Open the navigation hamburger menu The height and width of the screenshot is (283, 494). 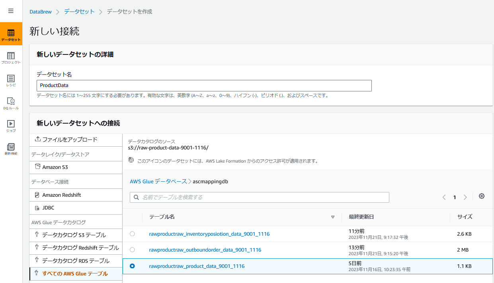11,11
